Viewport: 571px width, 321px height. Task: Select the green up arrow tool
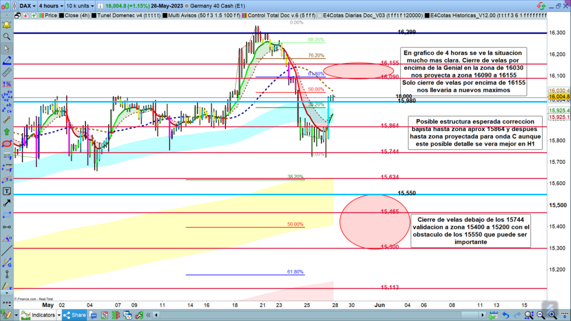7,132
